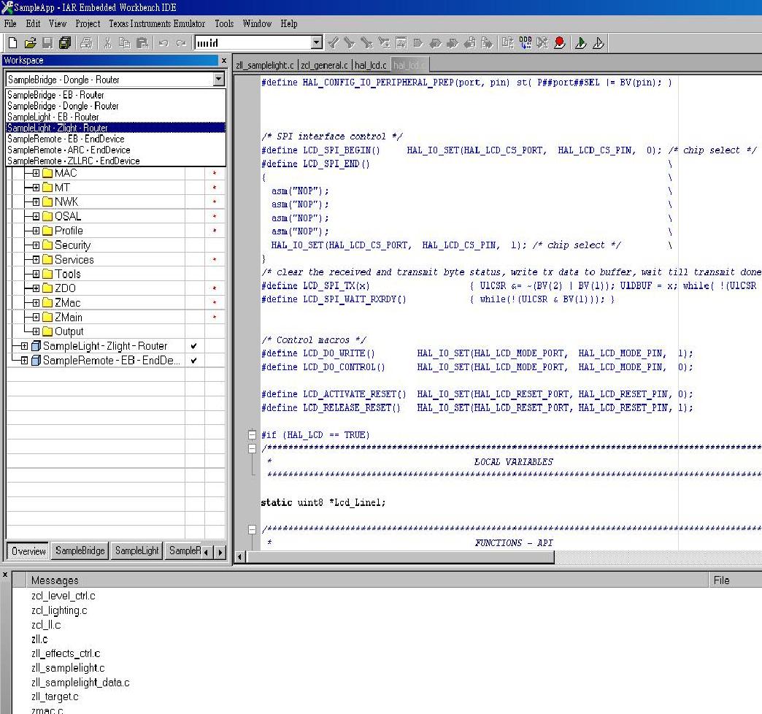Select the Security folder in the tree
Viewport: 762px width, 714px height.
click(x=72, y=245)
